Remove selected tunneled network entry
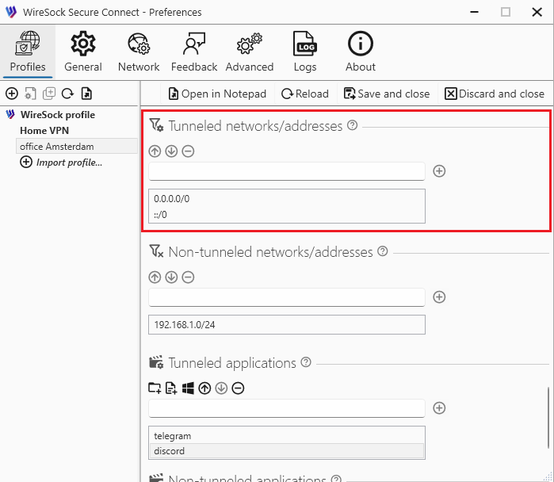This screenshot has width=554, height=482. click(188, 151)
